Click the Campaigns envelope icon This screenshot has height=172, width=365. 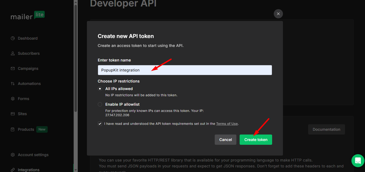click(x=13, y=68)
